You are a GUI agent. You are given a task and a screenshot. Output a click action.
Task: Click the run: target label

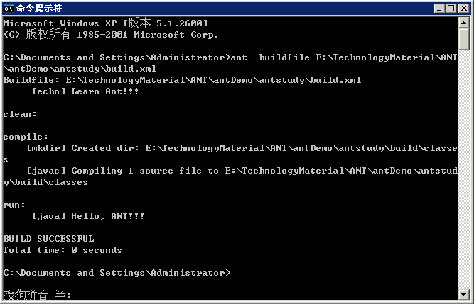coord(14,205)
